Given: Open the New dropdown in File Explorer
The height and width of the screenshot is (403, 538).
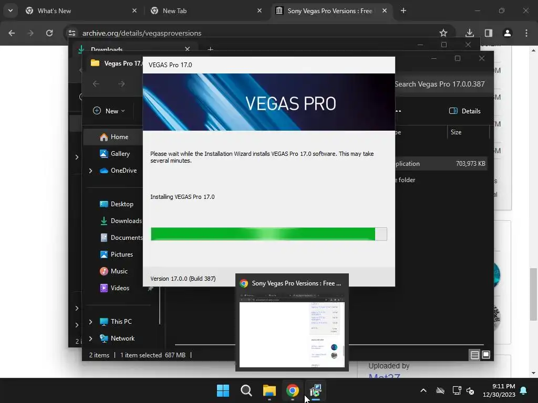Looking at the screenshot, I should click(x=109, y=111).
